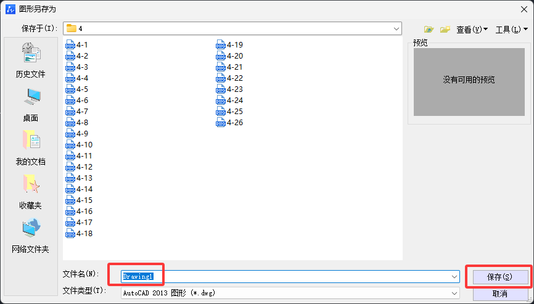Open the 收藏夹 (Favorites) shortcut

[x=31, y=192]
